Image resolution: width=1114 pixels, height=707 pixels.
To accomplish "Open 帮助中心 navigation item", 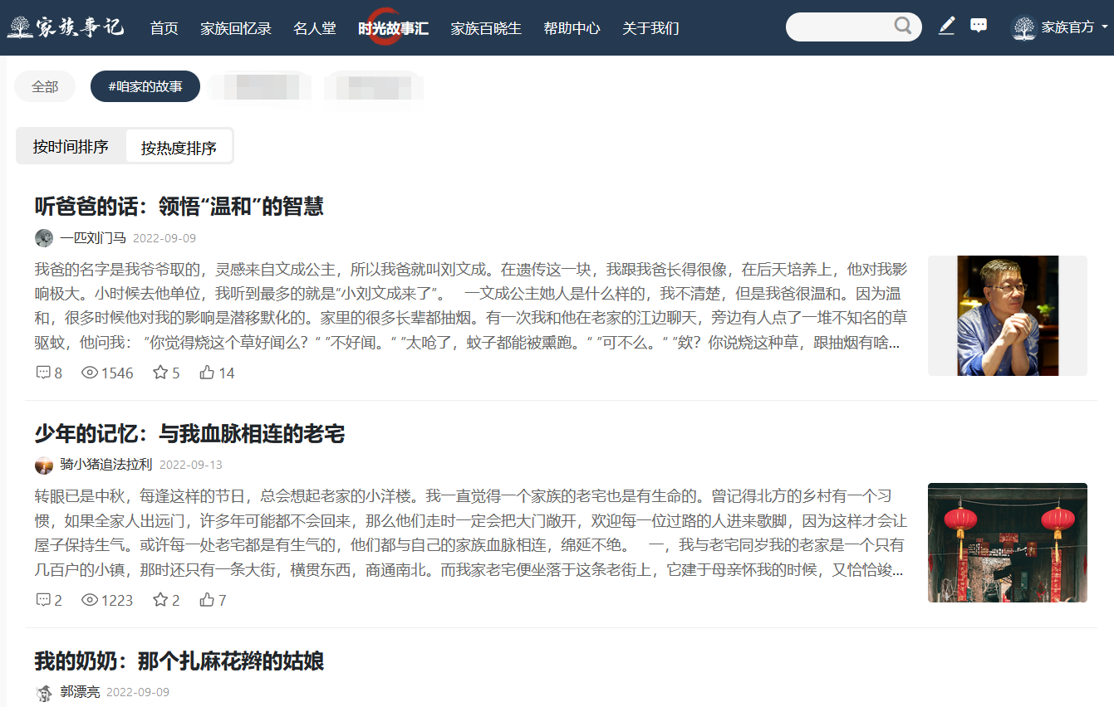I will click(572, 28).
